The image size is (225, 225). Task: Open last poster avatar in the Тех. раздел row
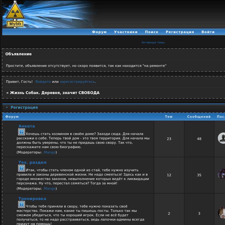point(222,174)
